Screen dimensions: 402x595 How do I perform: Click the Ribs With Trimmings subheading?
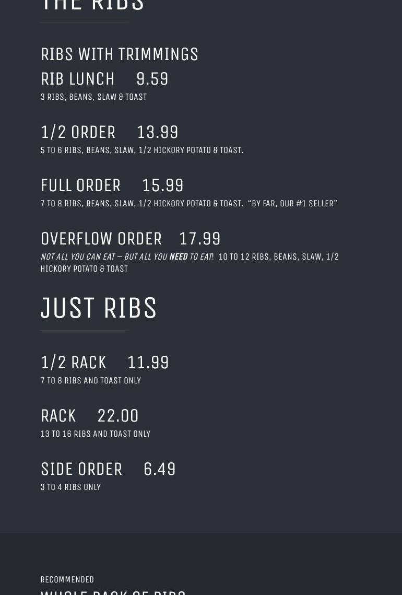pyautogui.click(x=120, y=54)
